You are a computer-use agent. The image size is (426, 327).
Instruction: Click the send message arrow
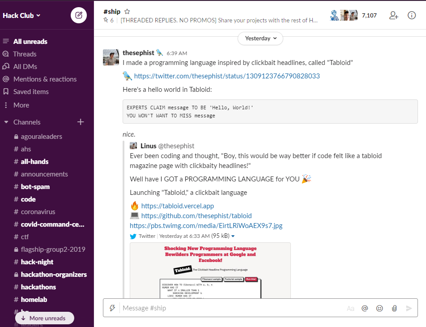tap(409, 308)
